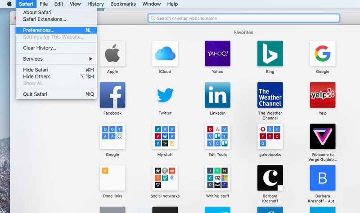Open the Twitter bird favorite

165,95
